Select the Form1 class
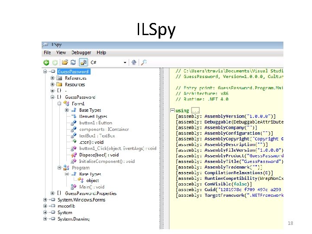Image resolution: width=312 pixels, height=234 pixels. (78, 104)
